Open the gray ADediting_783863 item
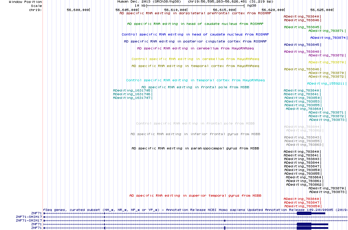This screenshot has height=230, width=348. click(x=304, y=145)
